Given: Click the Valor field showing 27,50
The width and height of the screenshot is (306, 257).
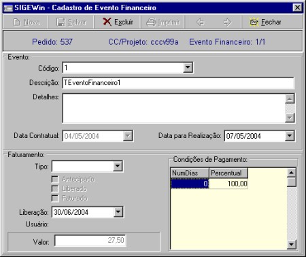Looking at the screenshot, I should [90, 241].
